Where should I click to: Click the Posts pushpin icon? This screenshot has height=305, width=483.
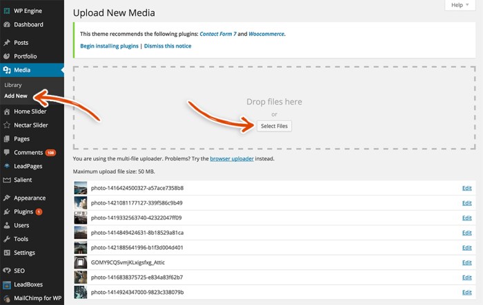(7, 43)
